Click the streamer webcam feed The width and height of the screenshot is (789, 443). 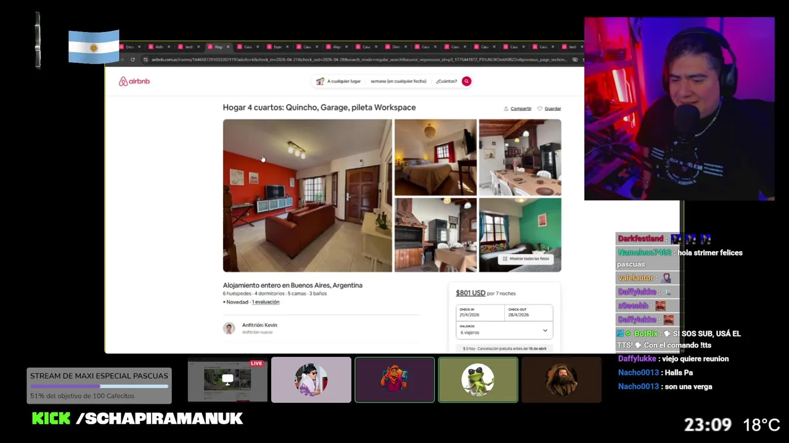[x=679, y=109]
